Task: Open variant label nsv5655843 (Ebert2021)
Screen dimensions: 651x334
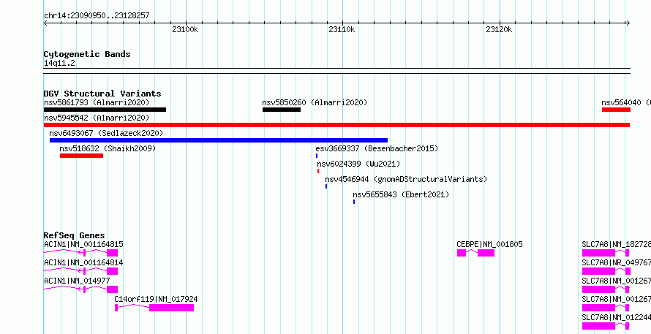Action: [x=401, y=194]
